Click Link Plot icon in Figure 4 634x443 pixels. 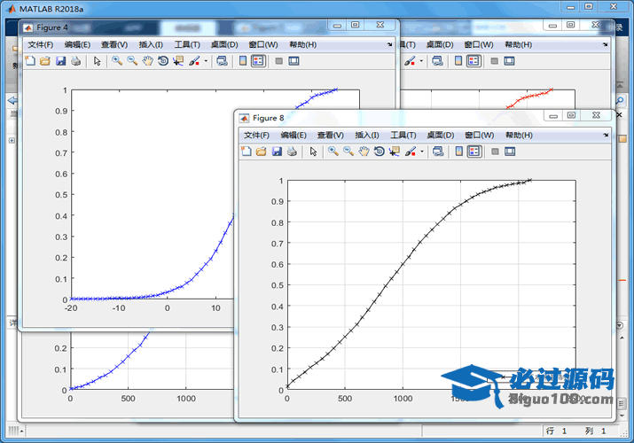pos(222,61)
